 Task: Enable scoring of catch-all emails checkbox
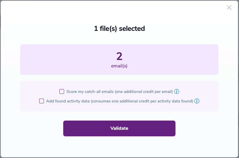[62, 91]
